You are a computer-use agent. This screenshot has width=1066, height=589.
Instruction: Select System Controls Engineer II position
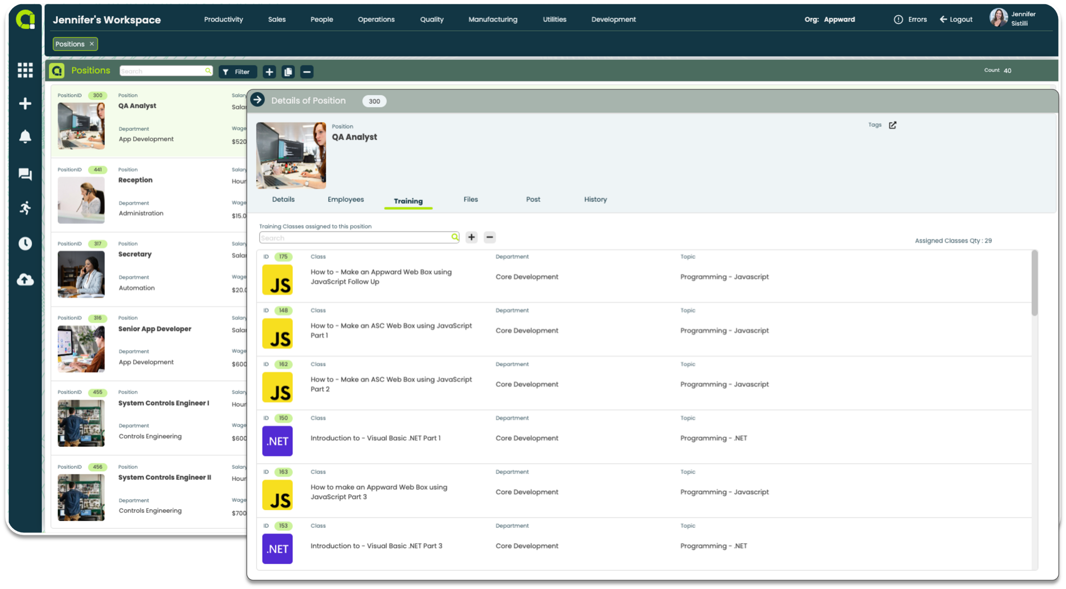point(149,492)
